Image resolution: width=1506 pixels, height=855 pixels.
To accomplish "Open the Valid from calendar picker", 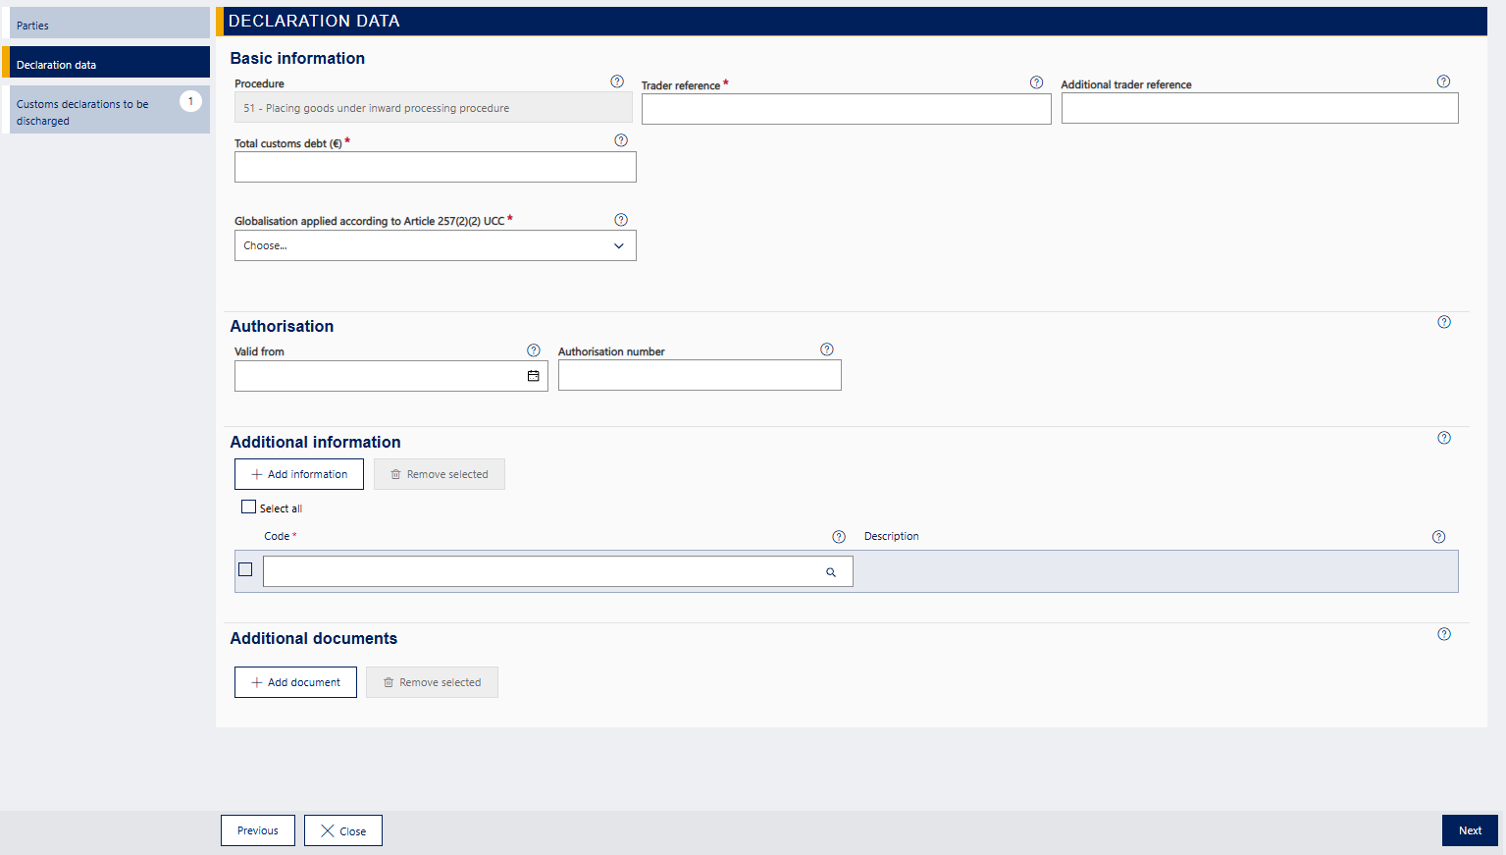I will (x=533, y=376).
